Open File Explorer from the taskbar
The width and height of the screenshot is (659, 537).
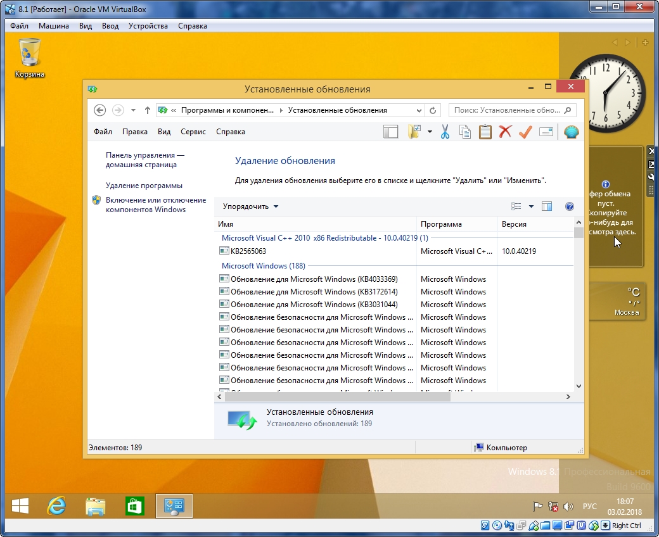[96, 506]
